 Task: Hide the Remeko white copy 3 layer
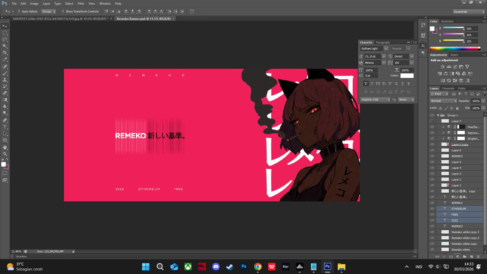click(432, 232)
